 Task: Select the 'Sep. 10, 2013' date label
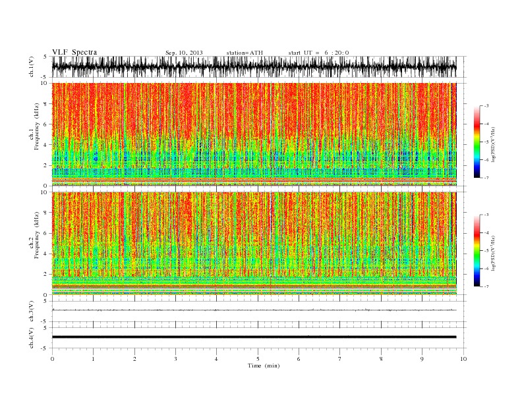[x=184, y=53]
